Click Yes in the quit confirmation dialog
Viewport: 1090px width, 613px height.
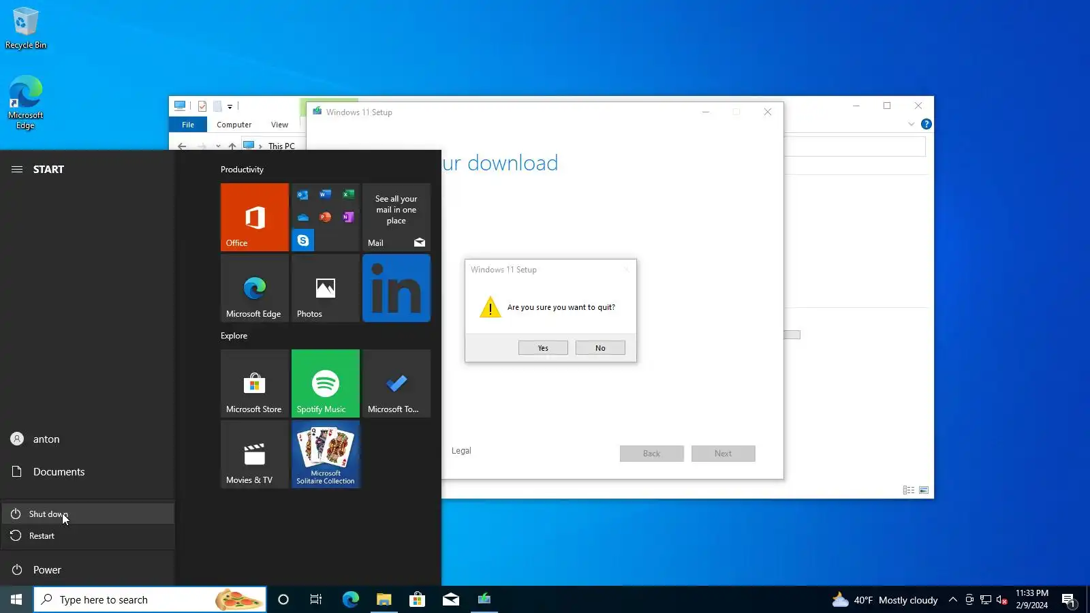tap(543, 348)
